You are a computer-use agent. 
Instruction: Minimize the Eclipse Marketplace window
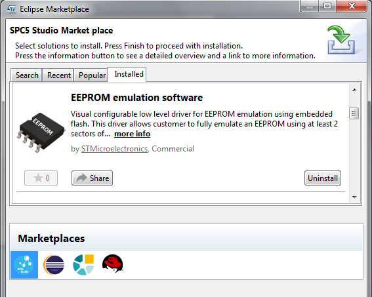point(310,7)
